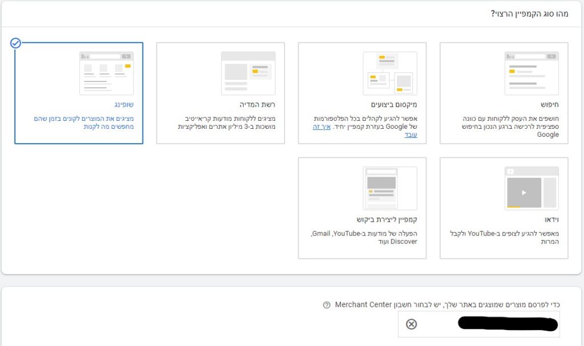Click the Video description about YouTube viewers
The width and height of the screenshot is (584, 346).
click(x=504, y=238)
